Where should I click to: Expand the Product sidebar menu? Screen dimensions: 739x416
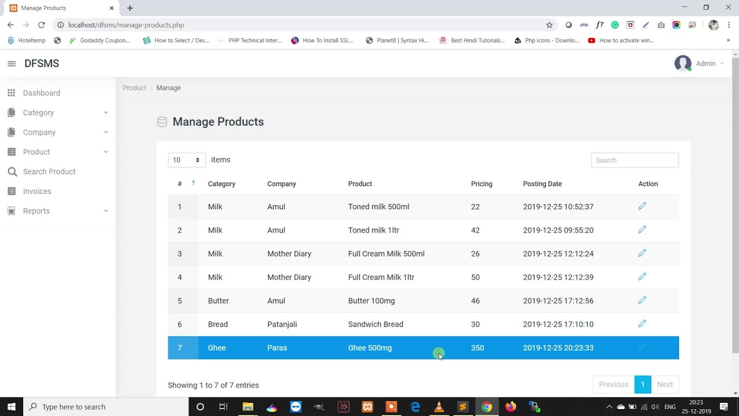[x=58, y=152]
